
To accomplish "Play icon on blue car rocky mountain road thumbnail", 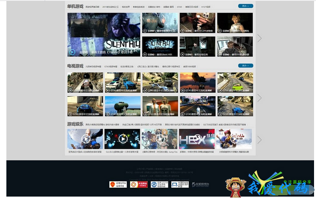I will 220,114.
